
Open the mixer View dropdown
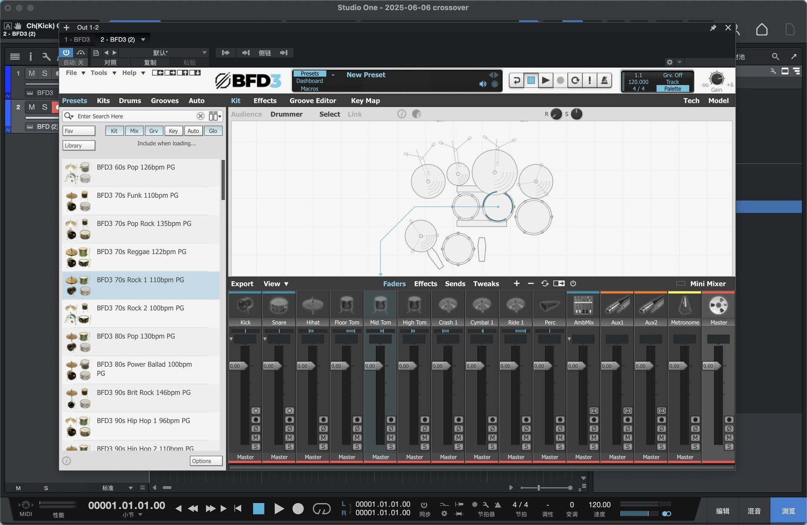pyautogui.click(x=276, y=283)
